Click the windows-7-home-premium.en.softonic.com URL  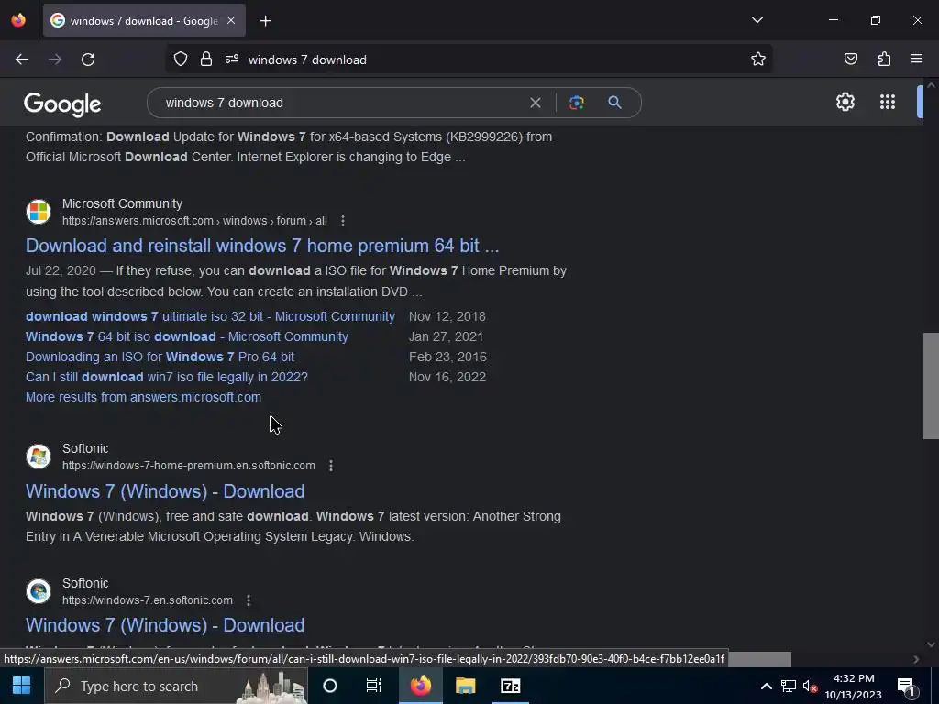coord(189,465)
